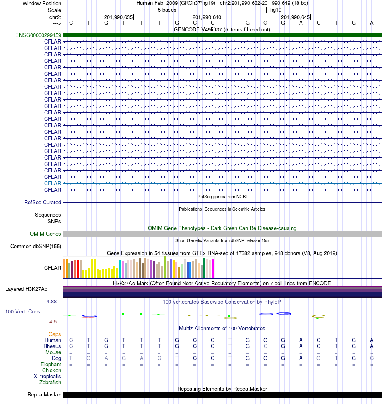Click the Chicken alignment row label
This screenshot has width=382, height=404.
click(x=52, y=370)
